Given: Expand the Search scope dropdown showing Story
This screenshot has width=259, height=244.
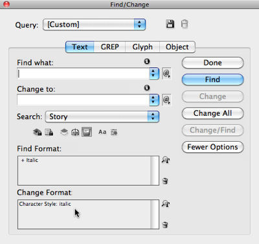Looking at the screenshot, I should [x=102, y=116].
